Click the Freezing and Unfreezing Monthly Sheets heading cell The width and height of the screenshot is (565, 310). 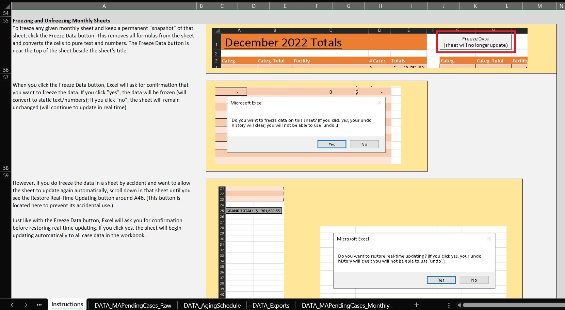click(x=61, y=20)
